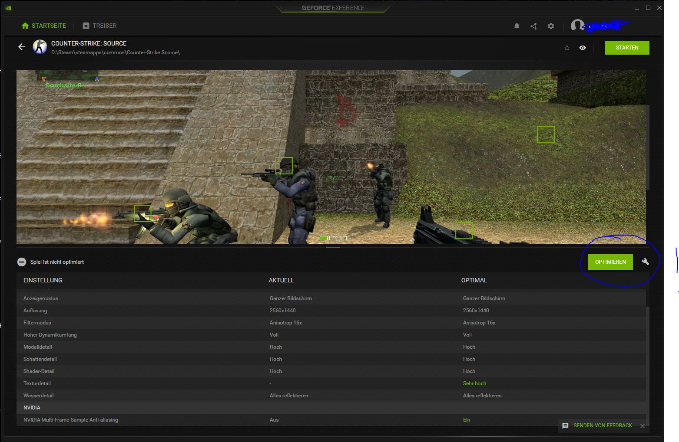This screenshot has width=679, height=442.
Task: Click the feedback chat icon
Action: tap(565, 426)
